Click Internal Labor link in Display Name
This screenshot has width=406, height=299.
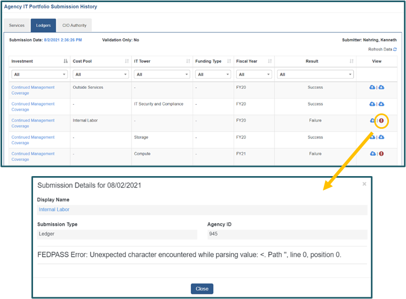[x=54, y=210]
